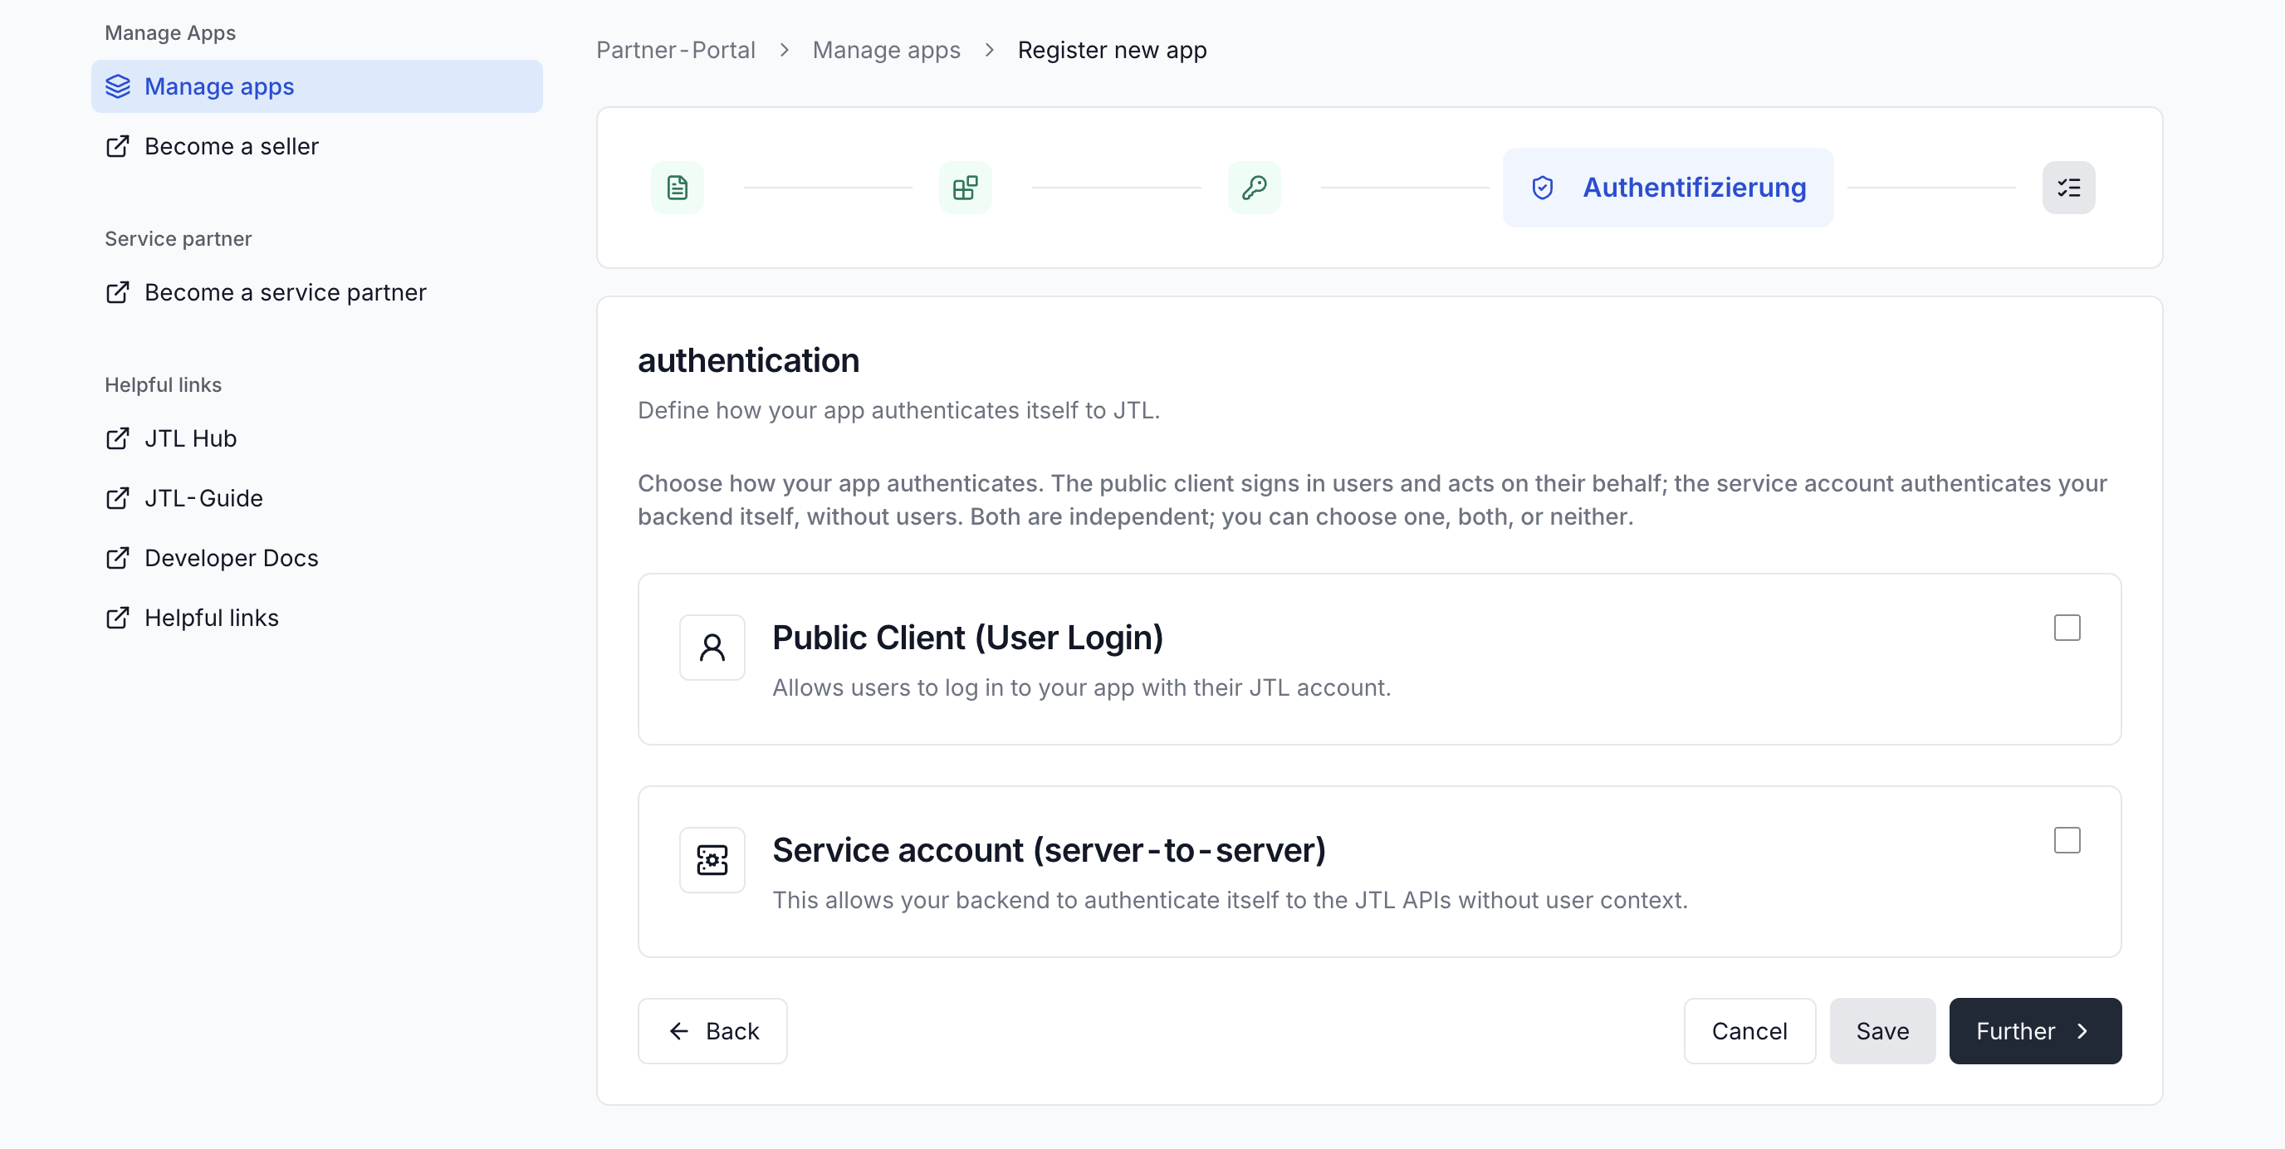The width and height of the screenshot is (2285, 1149).
Task: Click the external link icon next to JTL Hub
Action: click(118, 438)
